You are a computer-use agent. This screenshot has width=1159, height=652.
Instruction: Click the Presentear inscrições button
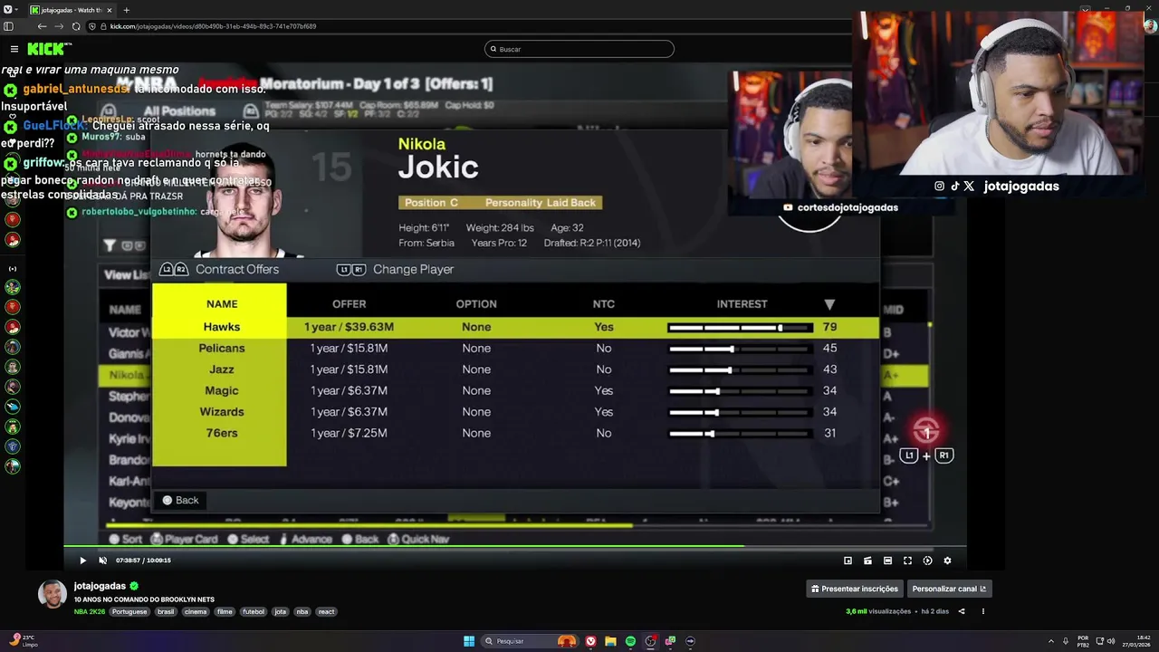click(855, 589)
